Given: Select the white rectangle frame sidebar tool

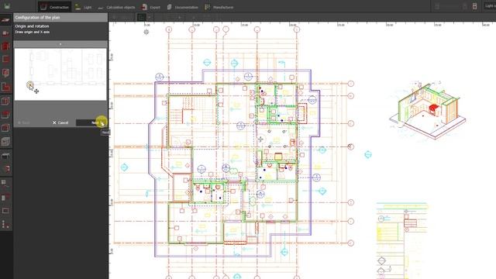Looking at the screenshot, I should point(5,211).
